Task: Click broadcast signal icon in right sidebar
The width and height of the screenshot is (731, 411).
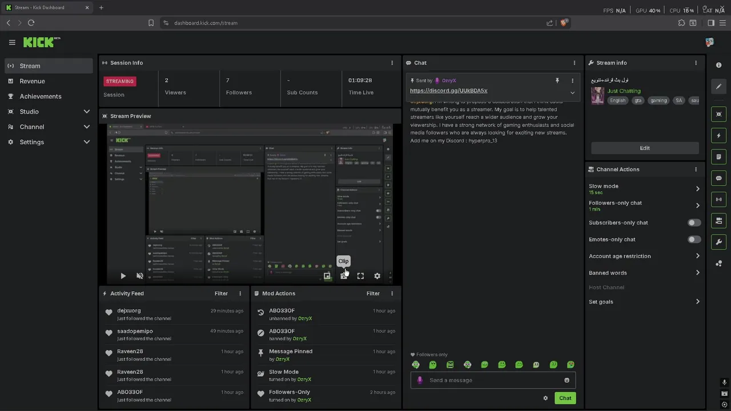Action: coord(718,199)
